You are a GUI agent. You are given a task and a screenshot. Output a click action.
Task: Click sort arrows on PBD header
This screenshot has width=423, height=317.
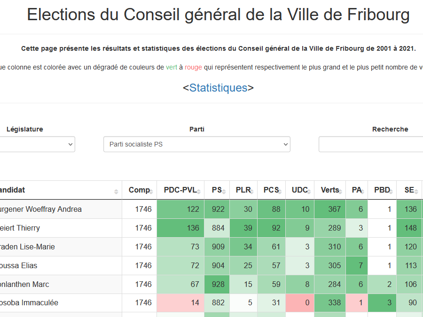392,191
